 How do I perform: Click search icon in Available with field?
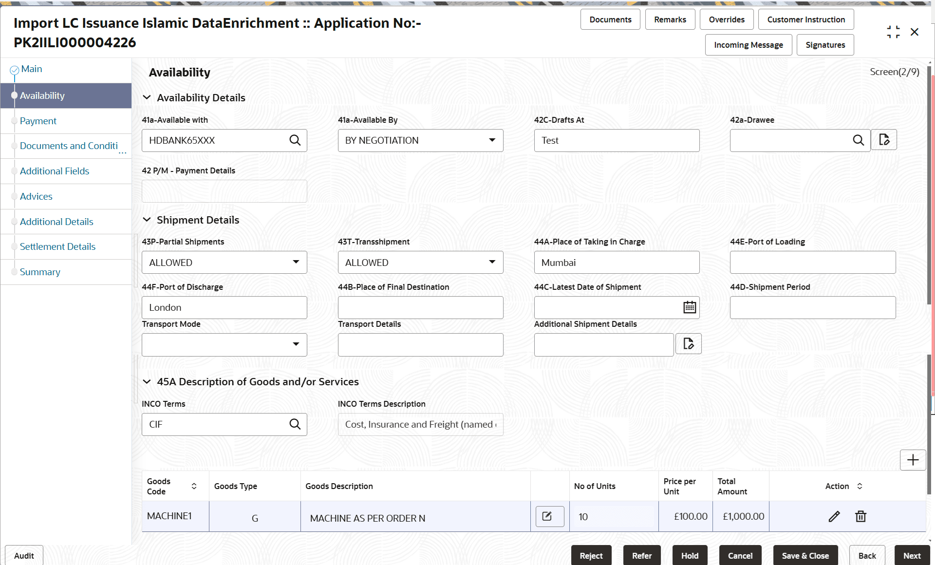point(295,140)
